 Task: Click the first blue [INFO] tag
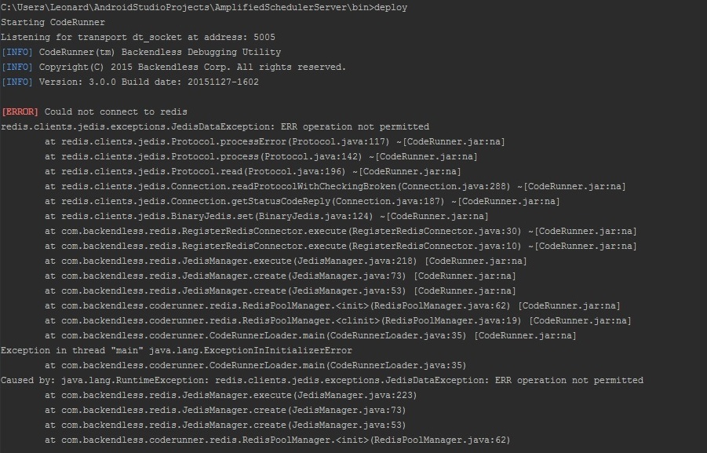point(17,53)
